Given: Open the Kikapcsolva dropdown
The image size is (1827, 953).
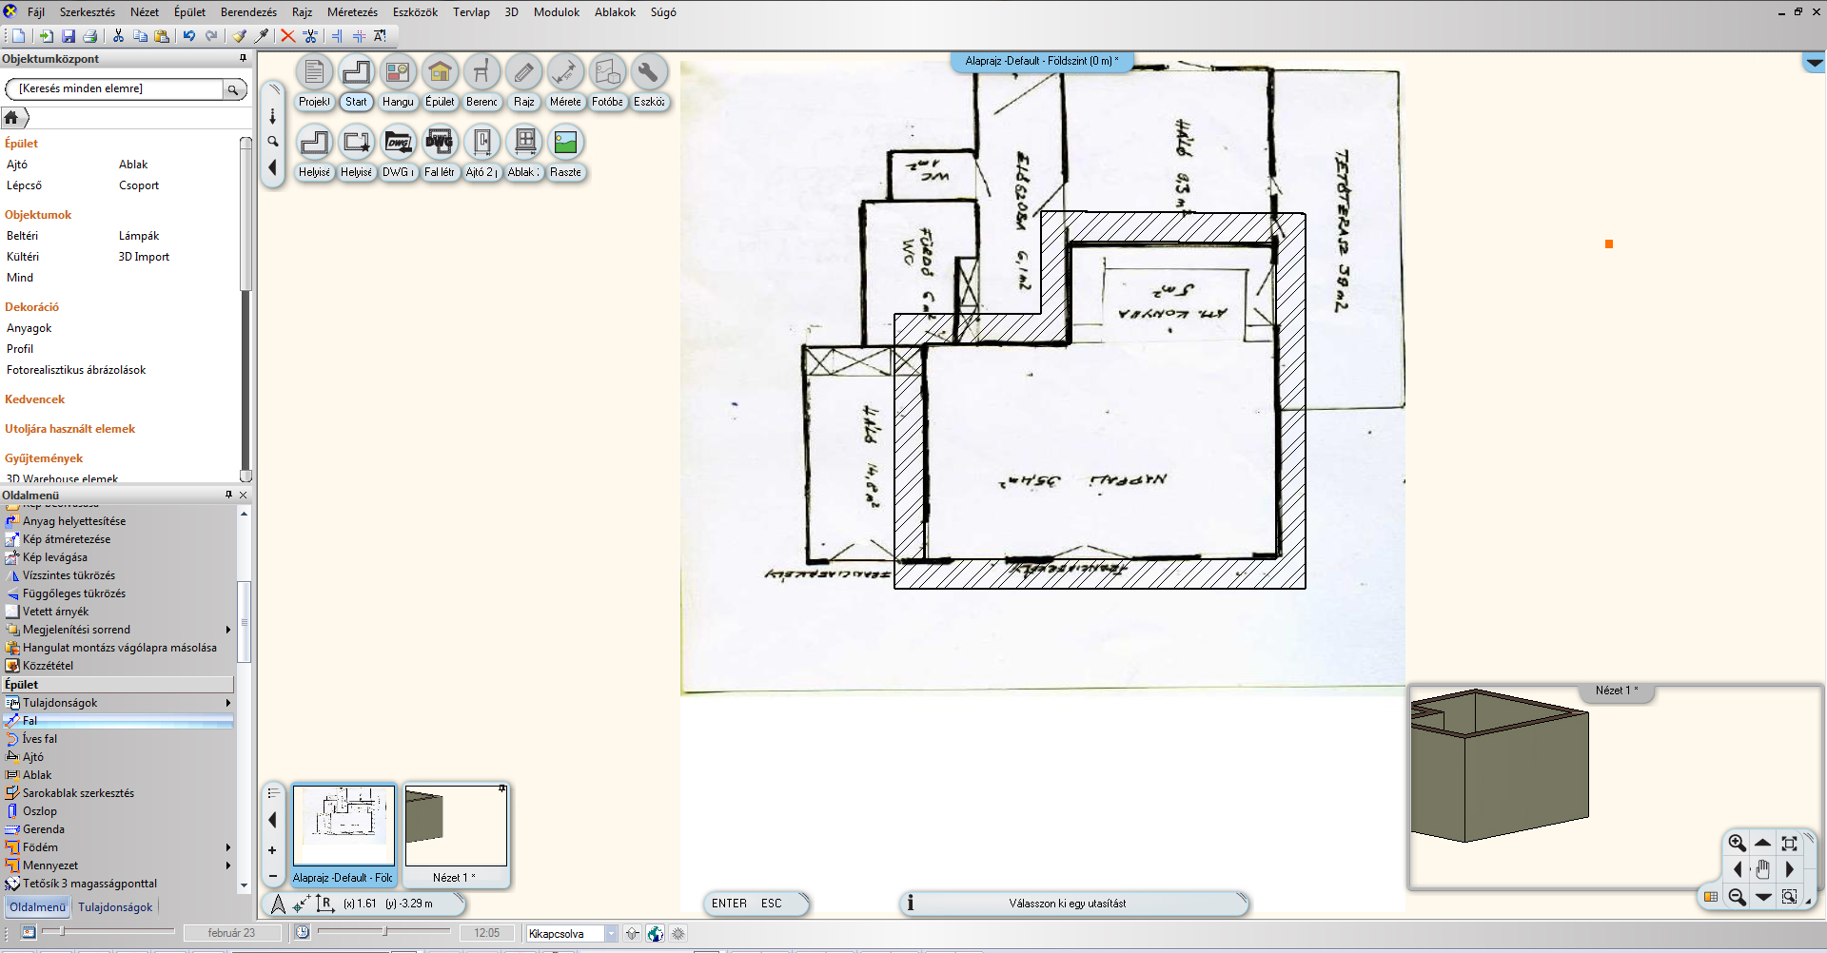Looking at the screenshot, I should pos(611,934).
